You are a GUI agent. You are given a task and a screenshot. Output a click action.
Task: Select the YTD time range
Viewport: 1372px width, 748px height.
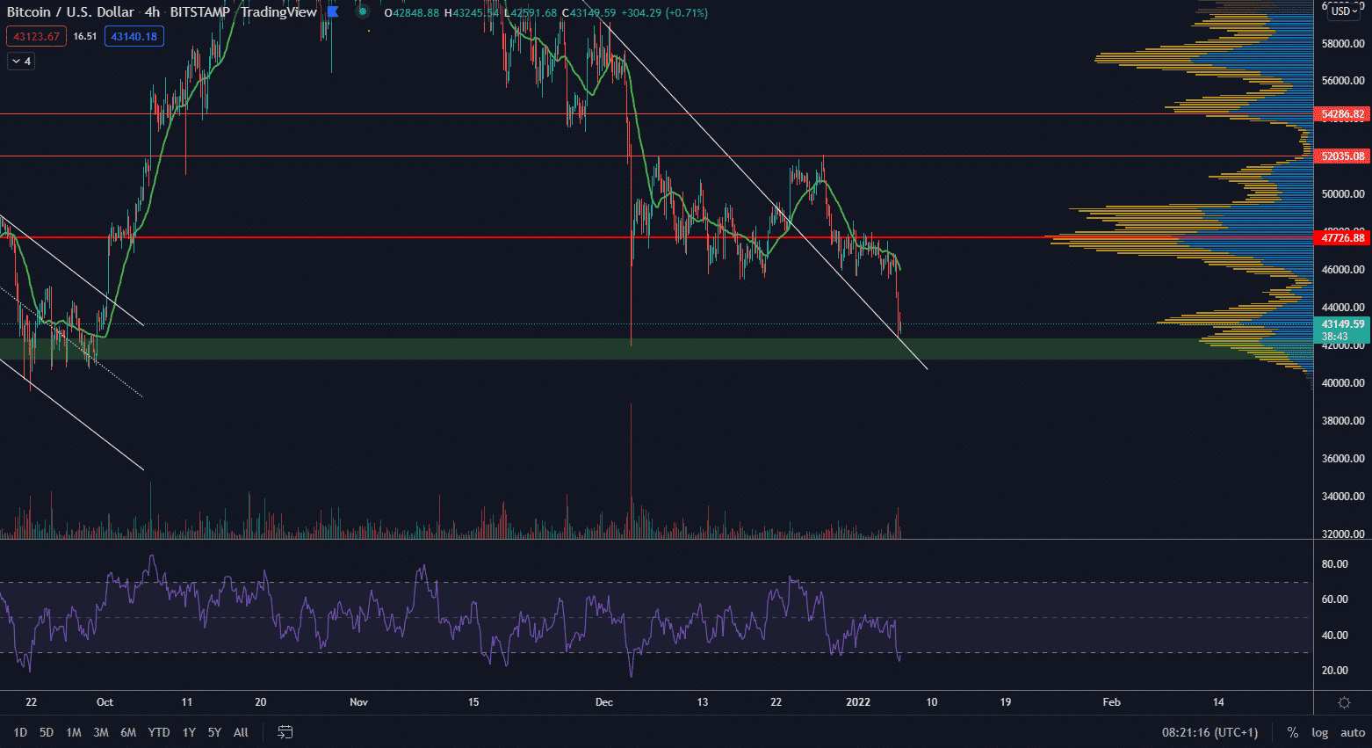[159, 732]
